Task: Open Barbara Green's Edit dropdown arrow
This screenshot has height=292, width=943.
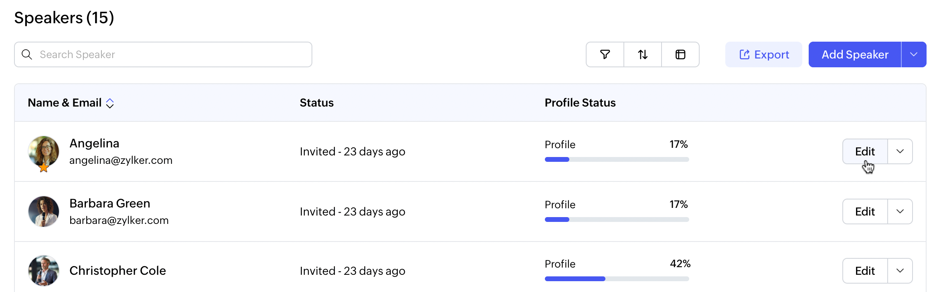Action: pos(900,211)
